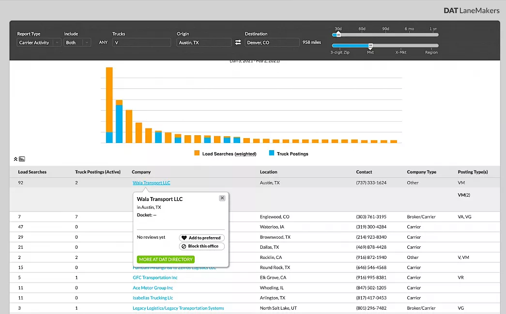
Task: Close the Wala Transport LLC popup
Action: coord(222,198)
